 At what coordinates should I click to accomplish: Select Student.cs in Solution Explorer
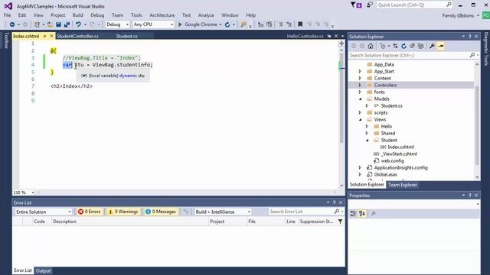(x=391, y=105)
